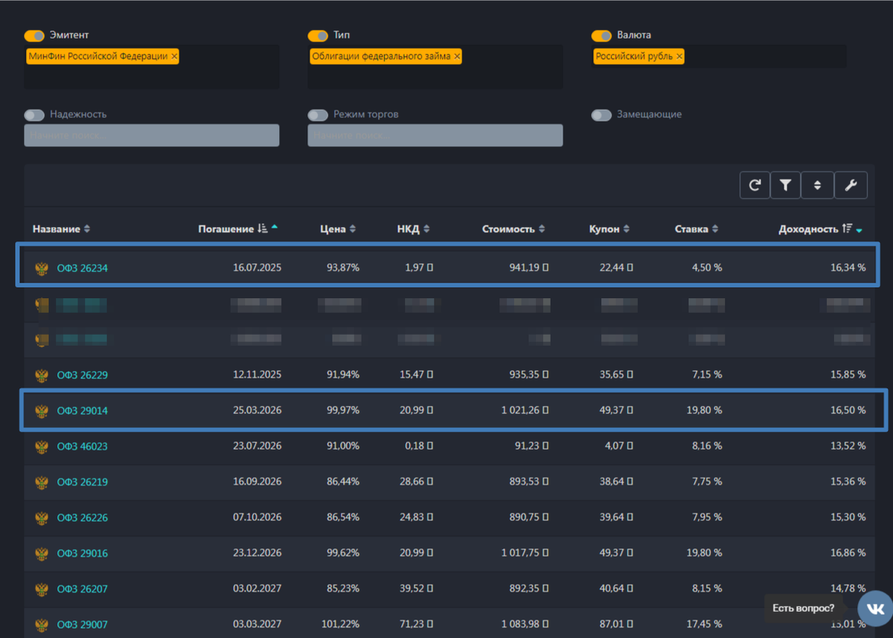Click the emblem icon beside ОФЗ 26207

[42, 589]
